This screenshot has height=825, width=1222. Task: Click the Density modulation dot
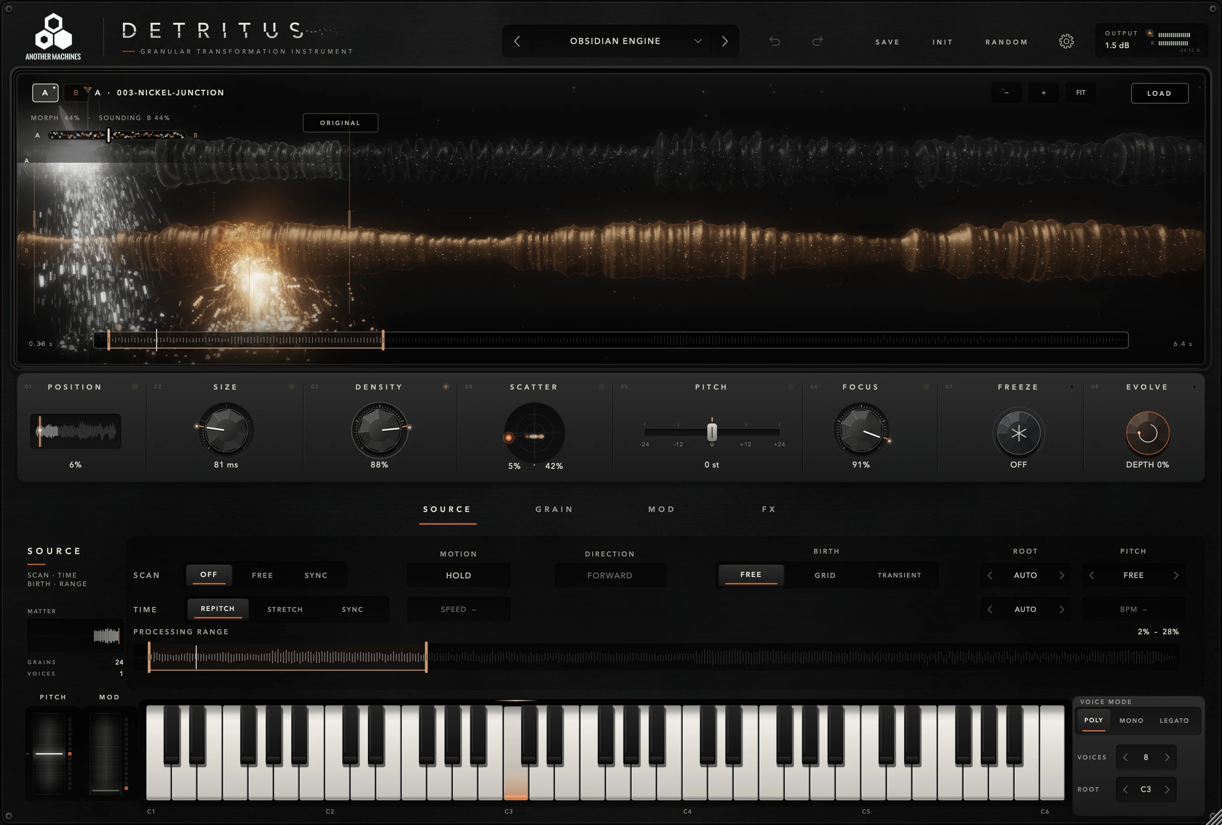pyautogui.click(x=446, y=387)
